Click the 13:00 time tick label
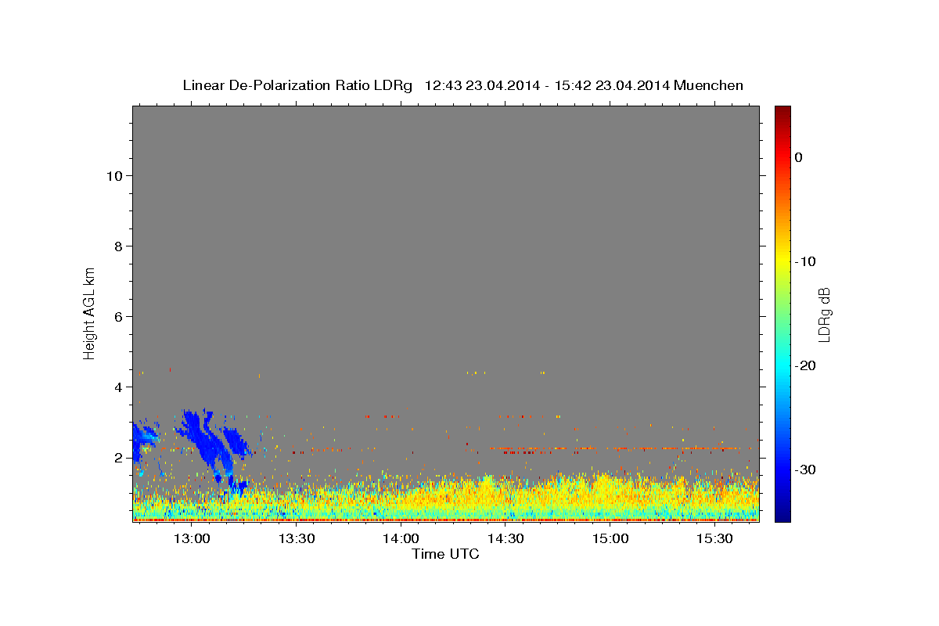 [x=191, y=538]
